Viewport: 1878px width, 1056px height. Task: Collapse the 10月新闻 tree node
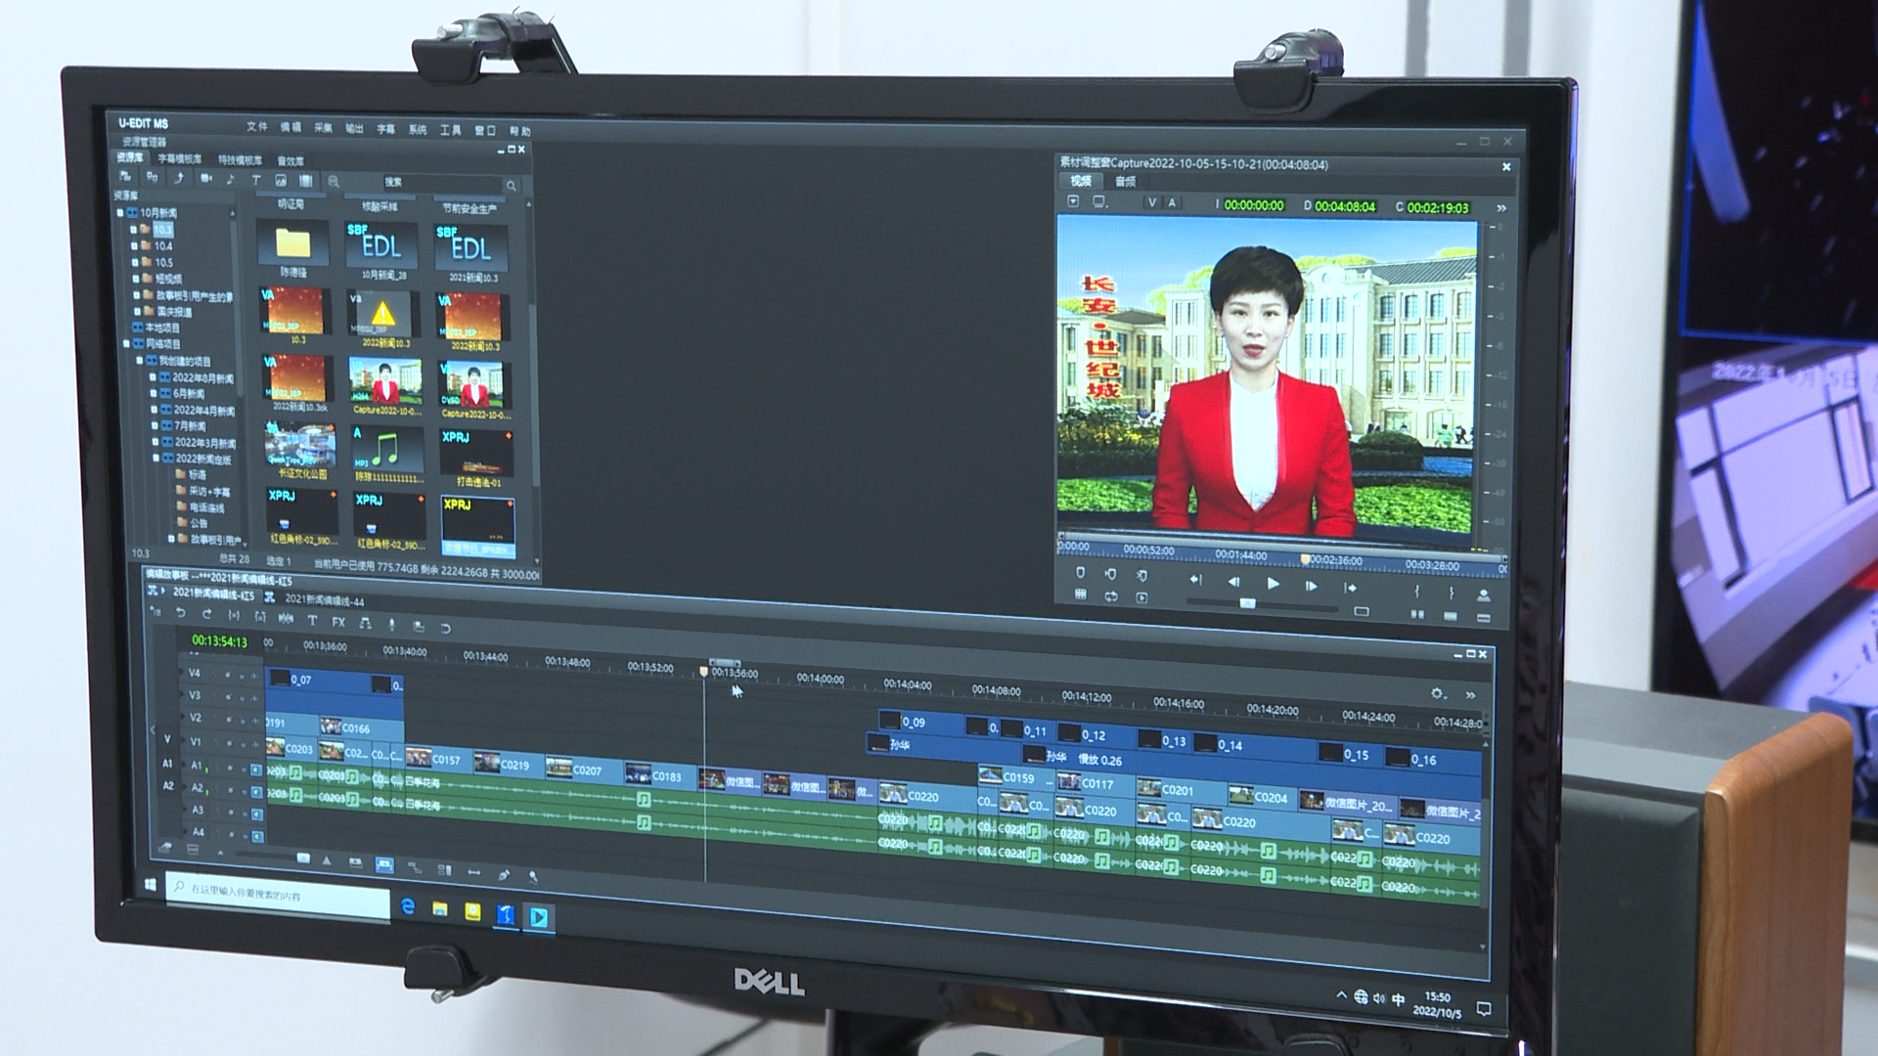pyautogui.click(x=120, y=212)
